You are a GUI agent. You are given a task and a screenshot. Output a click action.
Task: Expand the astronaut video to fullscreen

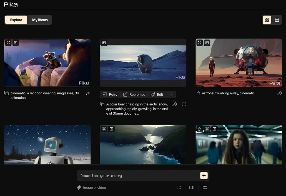coord(200,43)
